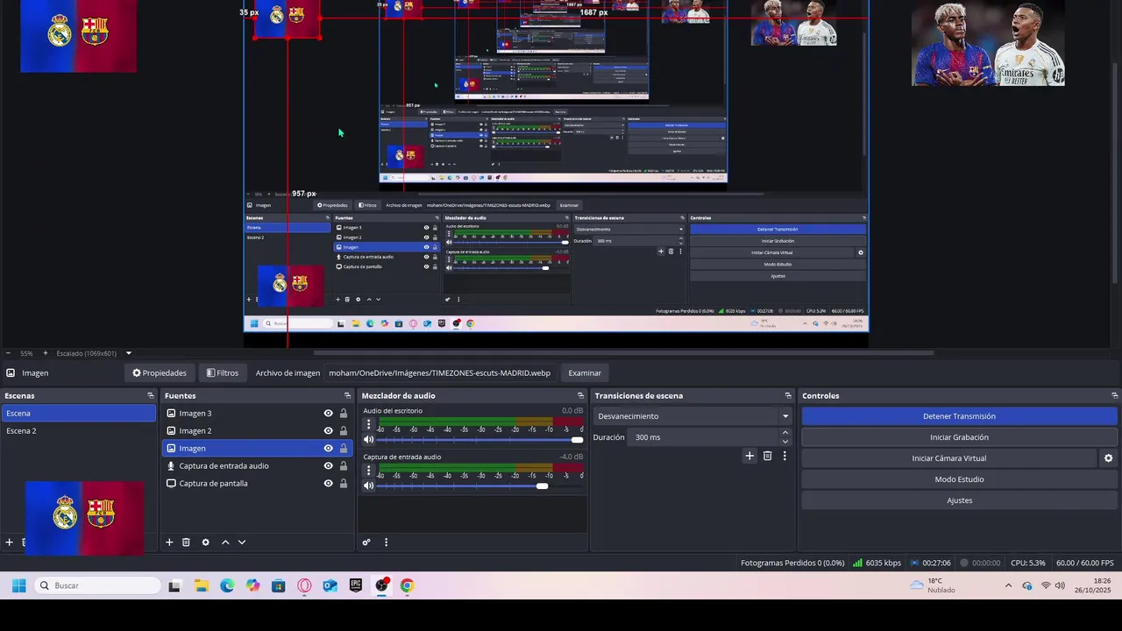Zoom out preview with minus icon
The width and height of the screenshot is (1122, 631).
(x=9, y=353)
